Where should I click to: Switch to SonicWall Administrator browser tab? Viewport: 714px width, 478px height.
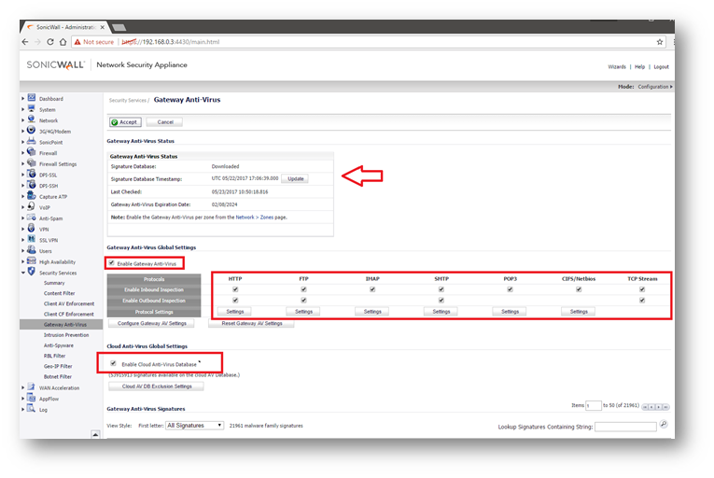(x=66, y=27)
